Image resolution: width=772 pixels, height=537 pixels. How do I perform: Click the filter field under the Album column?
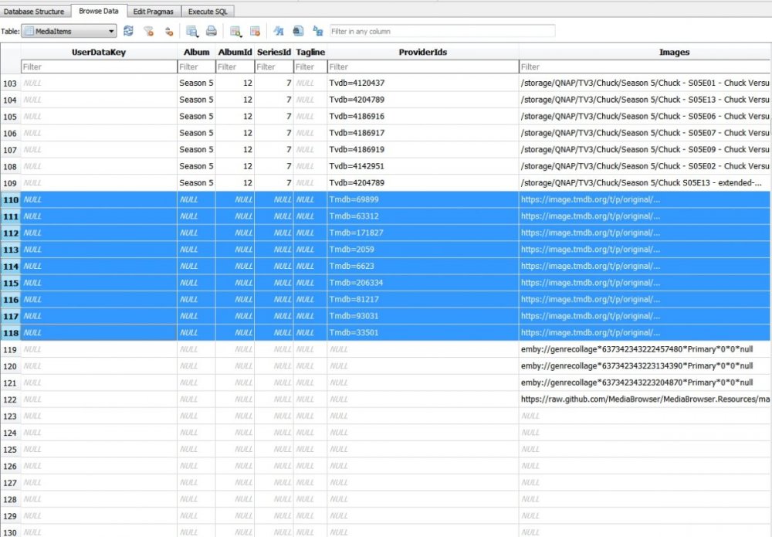tap(195, 67)
